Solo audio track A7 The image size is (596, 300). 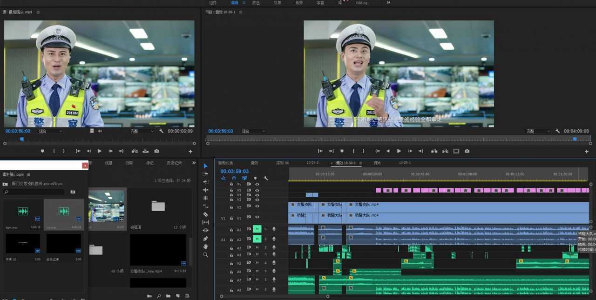pos(266,280)
